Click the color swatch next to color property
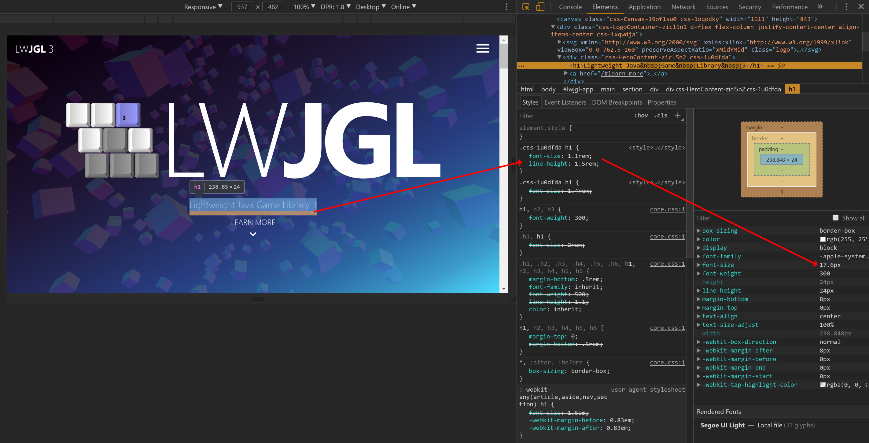This screenshot has width=869, height=443. [x=823, y=239]
